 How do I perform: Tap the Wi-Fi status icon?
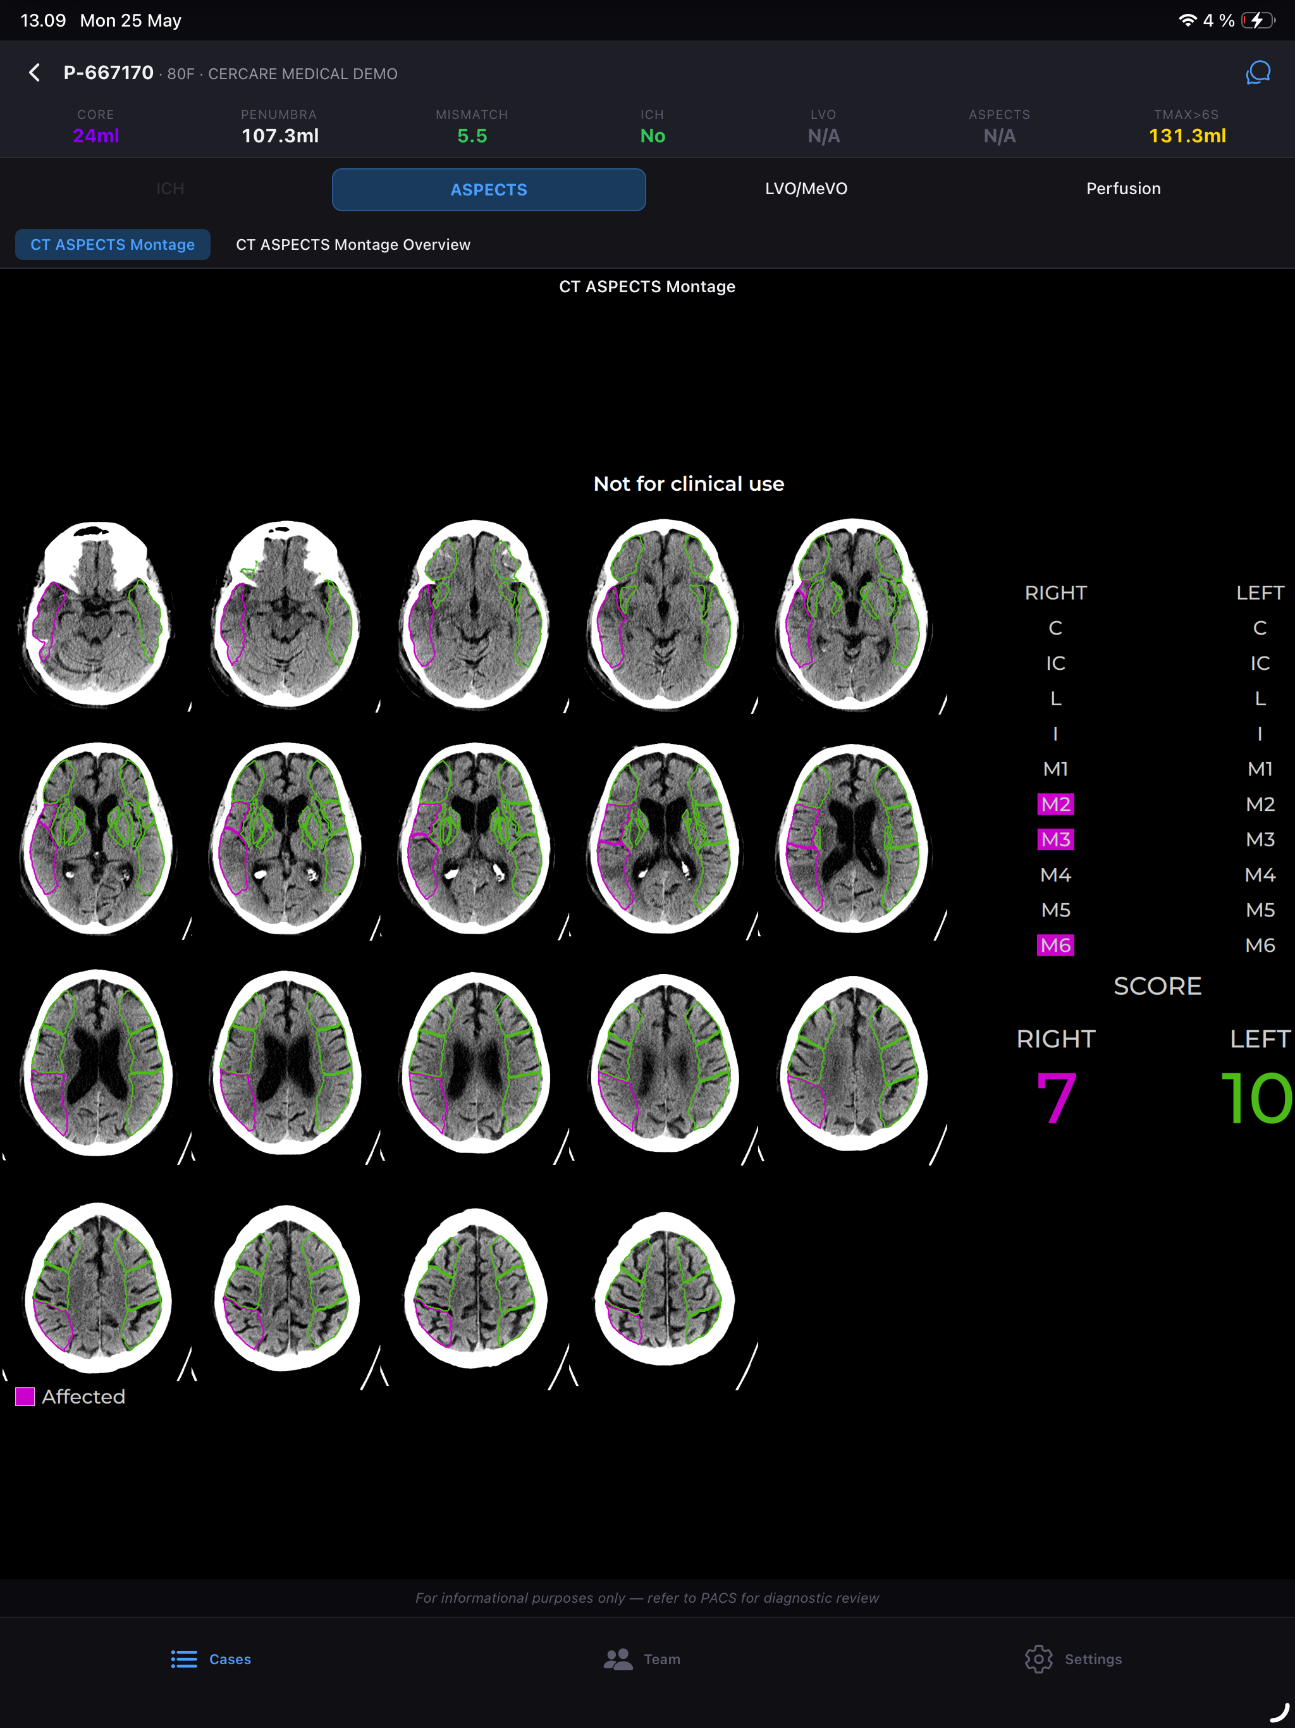tap(1188, 20)
